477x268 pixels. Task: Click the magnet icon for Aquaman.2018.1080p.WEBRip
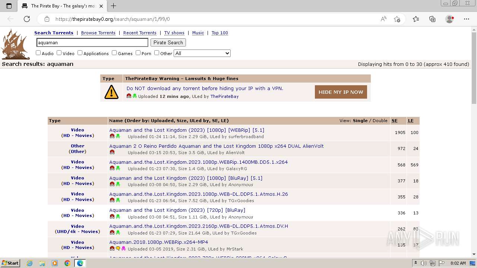coord(112,249)
